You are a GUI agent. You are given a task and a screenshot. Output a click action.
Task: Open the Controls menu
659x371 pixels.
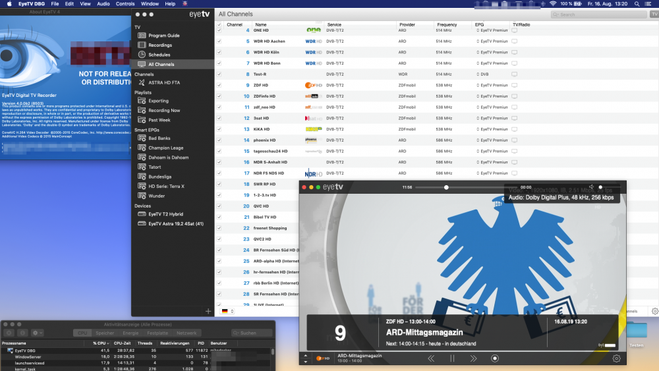coord(125,4)
